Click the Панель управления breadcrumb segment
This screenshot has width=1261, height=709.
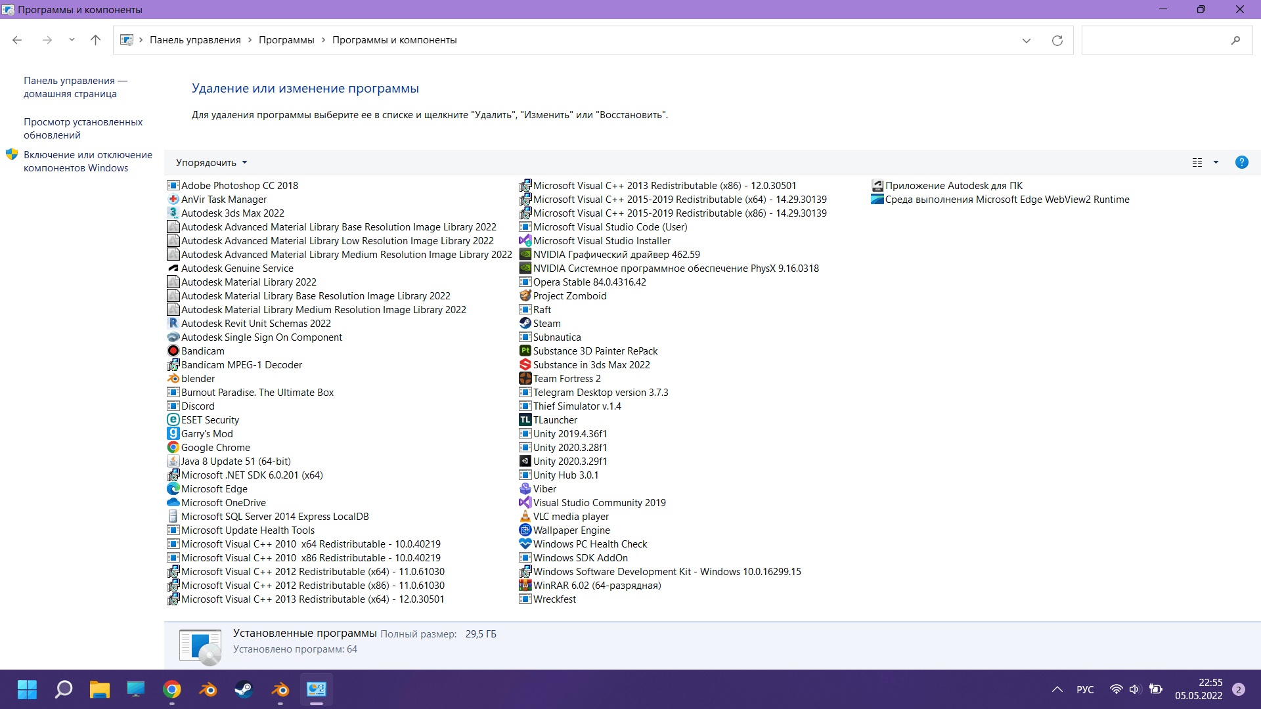pyautogui.click(x=195, y=40)
